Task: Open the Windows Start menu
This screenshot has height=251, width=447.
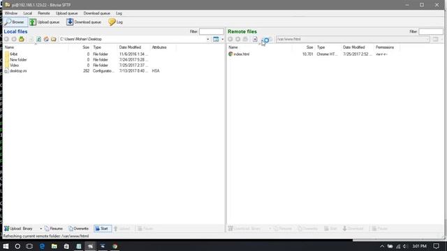Action: point(6,246)
